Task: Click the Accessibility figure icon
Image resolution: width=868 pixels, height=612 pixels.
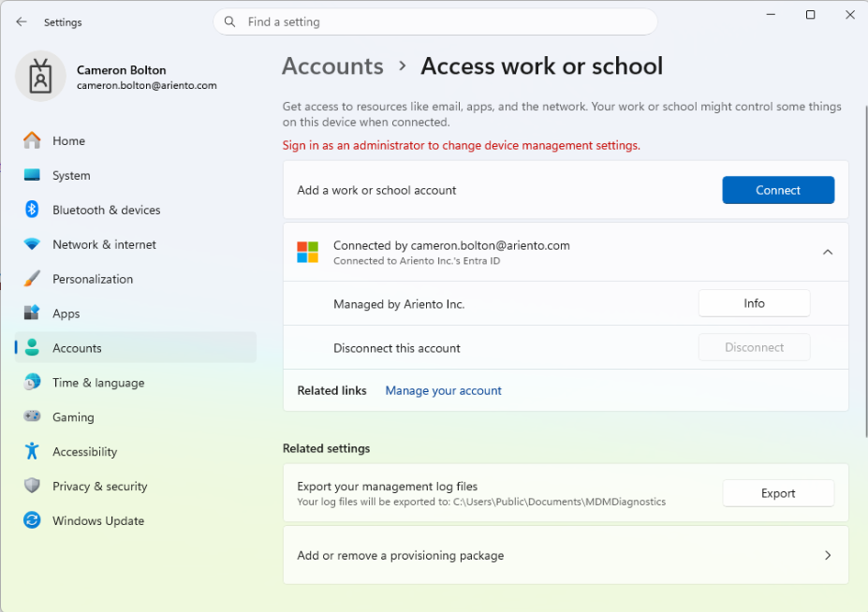Action: 32,452
